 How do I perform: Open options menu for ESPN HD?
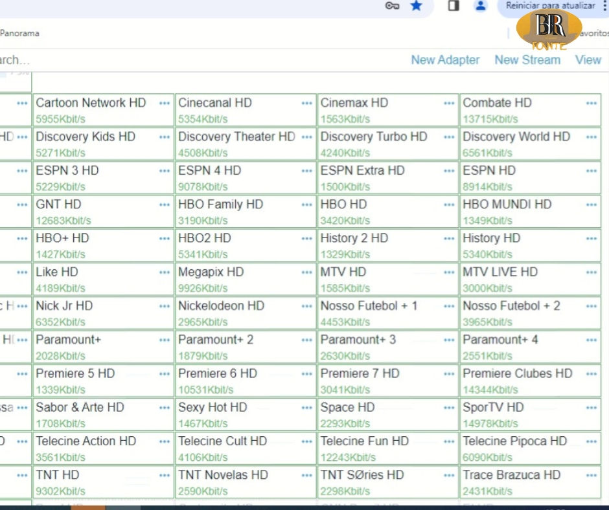(x=592, y=171)
